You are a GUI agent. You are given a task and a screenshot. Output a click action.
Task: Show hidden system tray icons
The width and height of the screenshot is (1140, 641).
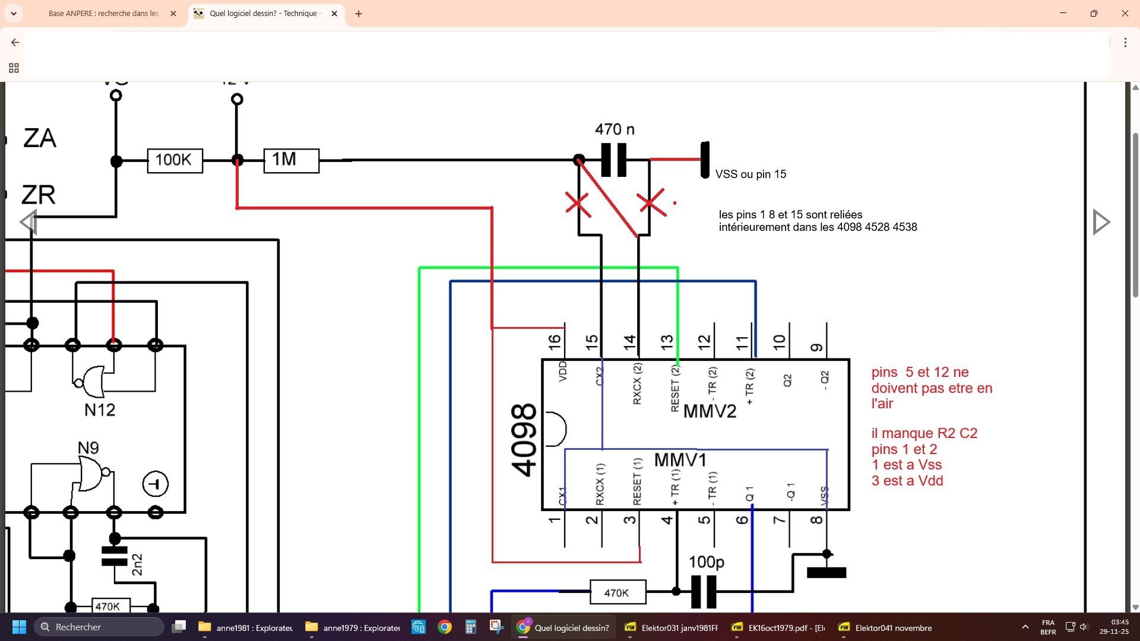tap(1025, 627)
